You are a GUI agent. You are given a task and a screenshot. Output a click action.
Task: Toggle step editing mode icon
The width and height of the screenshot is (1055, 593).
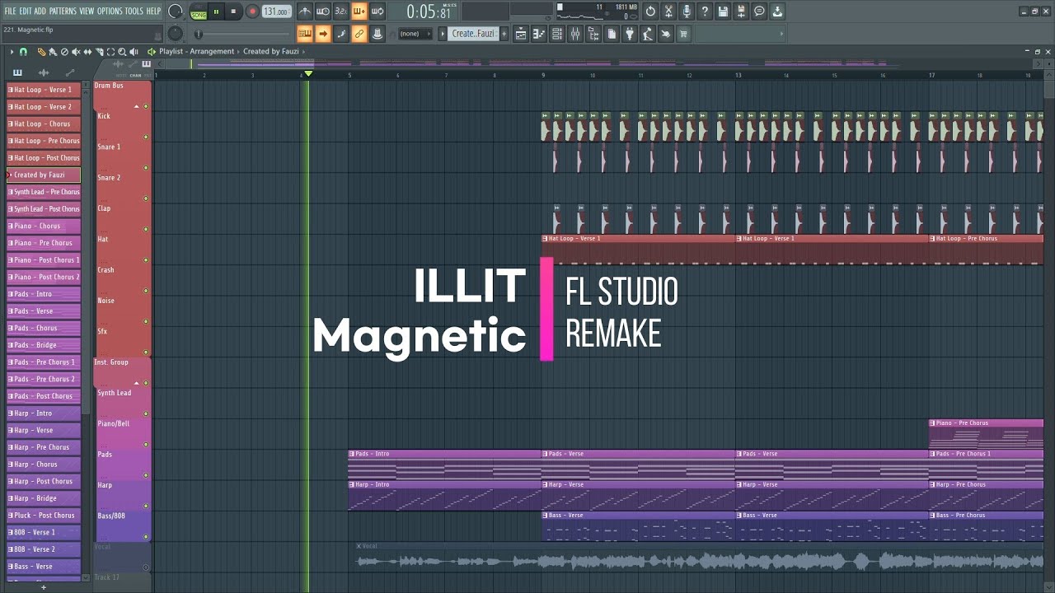[x=341, y=34]
